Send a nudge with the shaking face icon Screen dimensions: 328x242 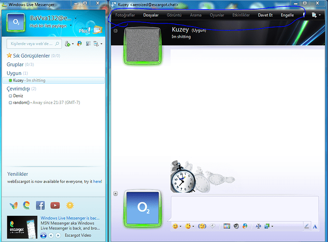click(202, 226)
